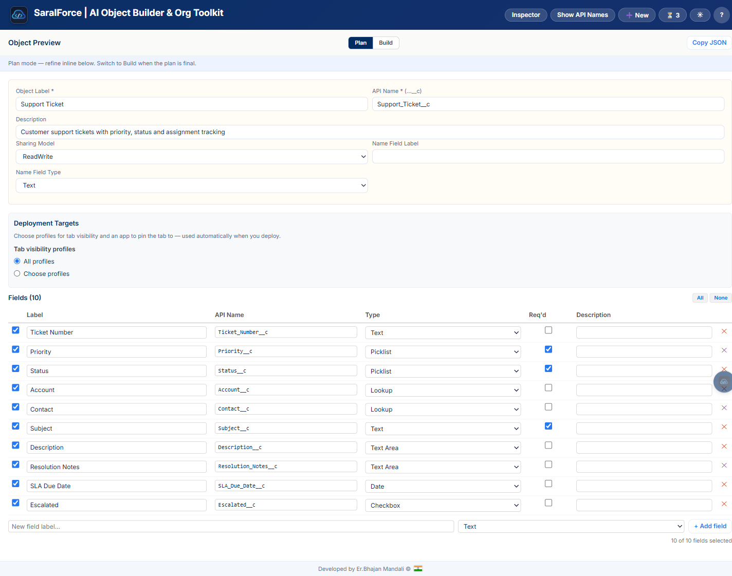
Task: Click the Escalated__c API name field
Action: [x=286, y=505]
